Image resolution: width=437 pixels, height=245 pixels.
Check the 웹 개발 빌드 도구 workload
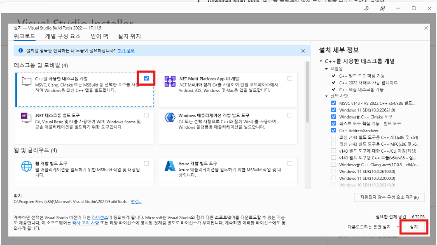(x=146, y=164)
